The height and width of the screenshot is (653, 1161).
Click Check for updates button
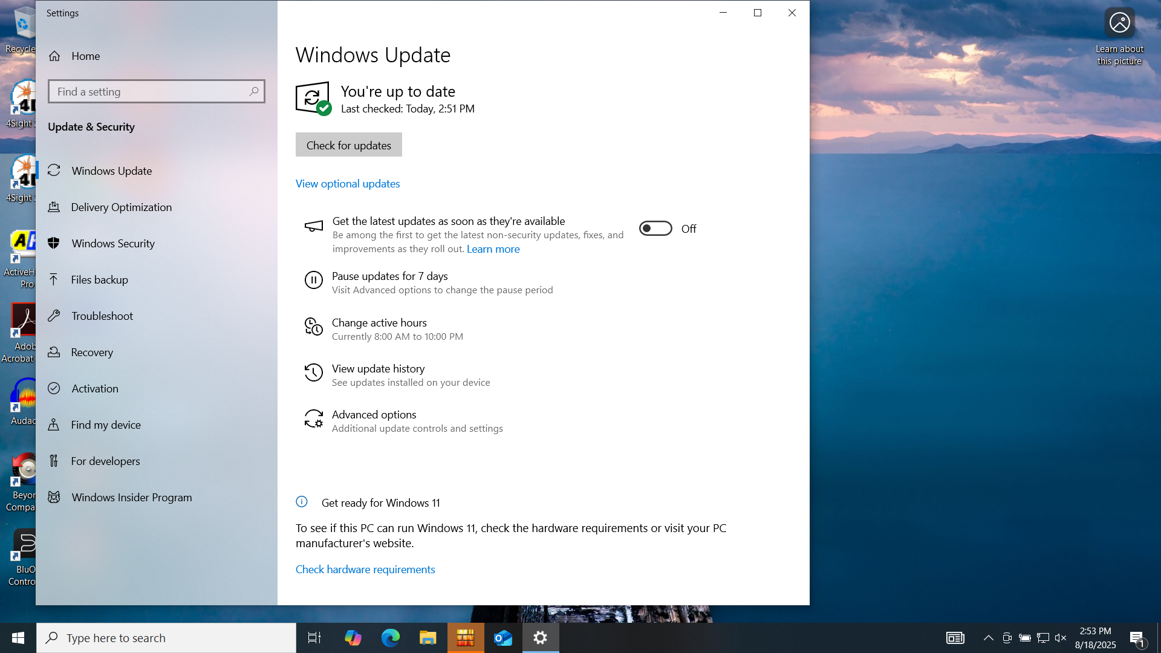[348, 145]
